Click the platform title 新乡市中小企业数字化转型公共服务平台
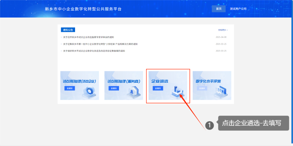 click(83, 9)
